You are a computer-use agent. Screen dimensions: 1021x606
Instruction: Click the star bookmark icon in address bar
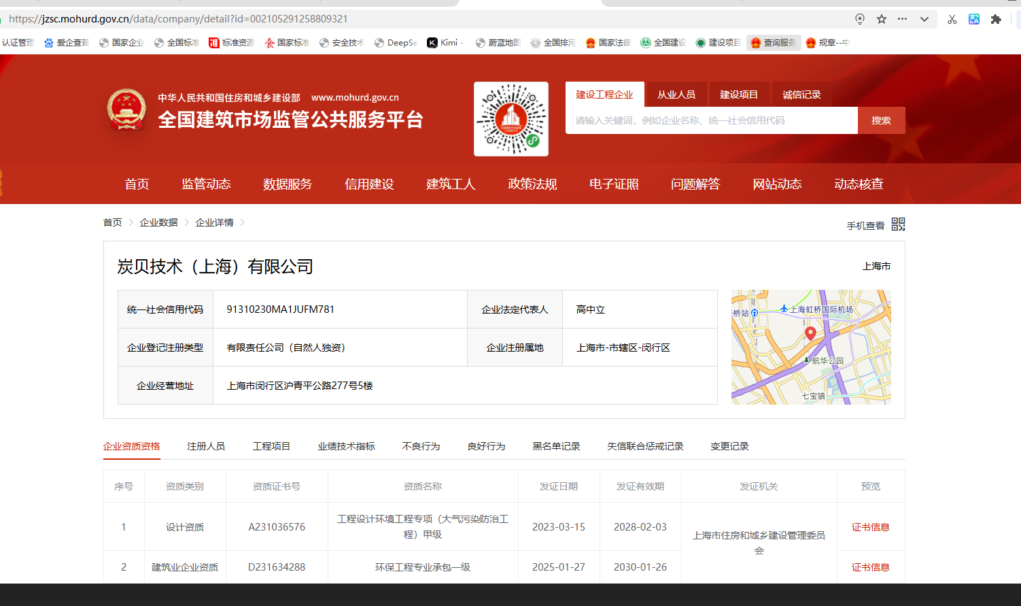(882, 19)
